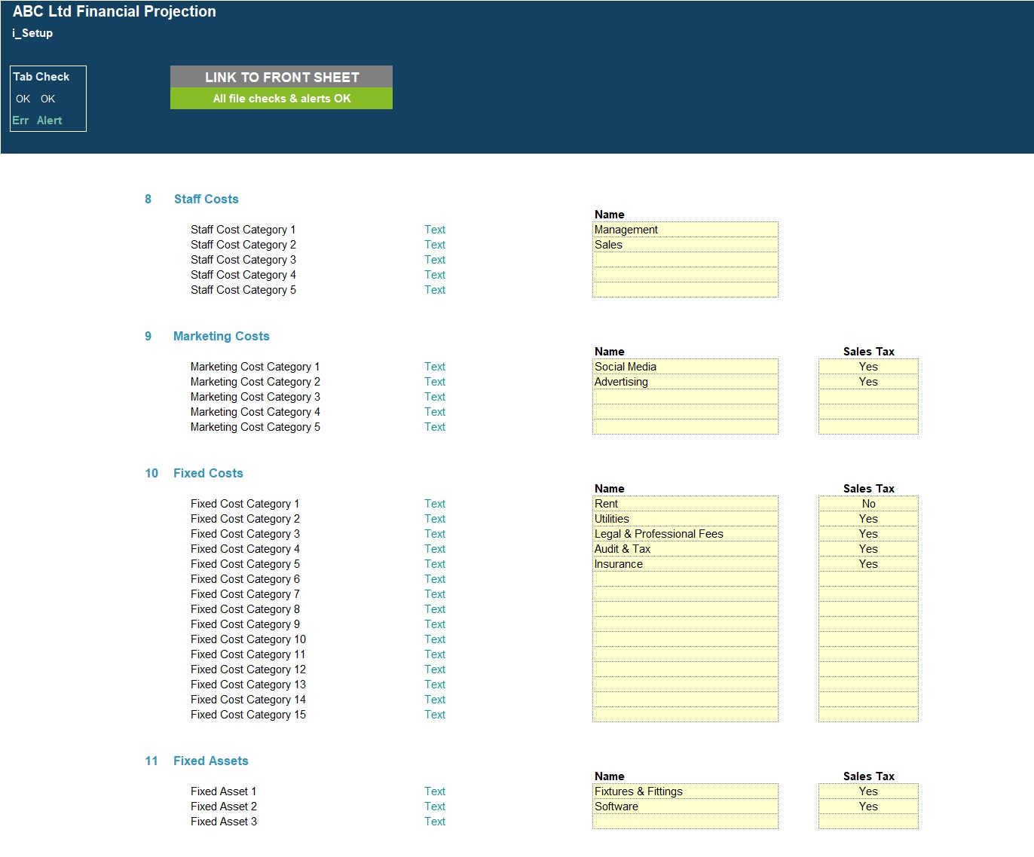Select the Err label in Tab Check
The width and height of the screenshot is (1034, 857).
(20, 120)
